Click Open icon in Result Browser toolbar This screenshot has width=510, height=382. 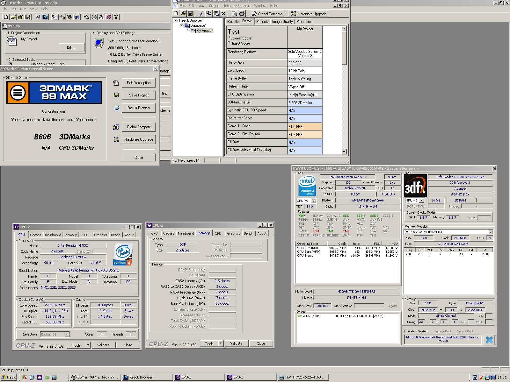click(x=183, y=13)
